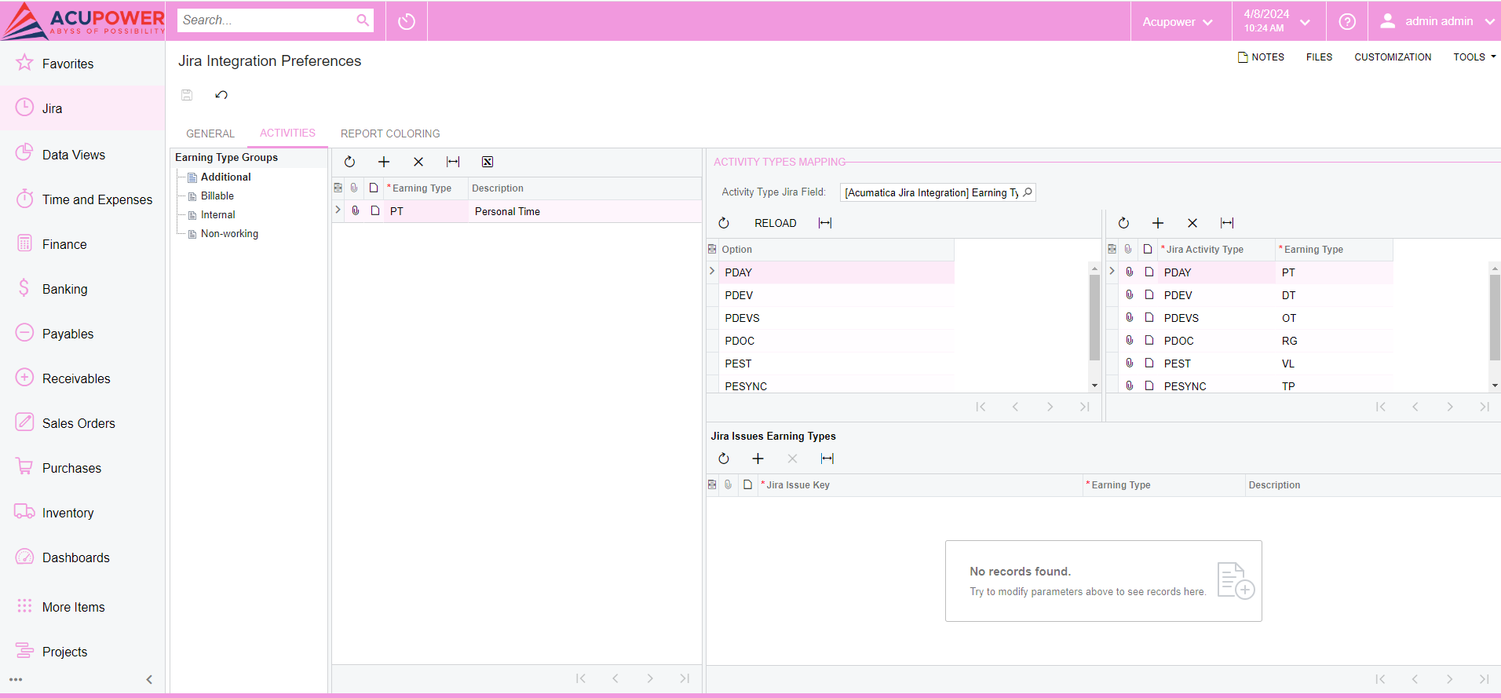Select the Internal earning type group
Image resolution: width=1501 pixels, height=698 pixels.
coord(218,215)
